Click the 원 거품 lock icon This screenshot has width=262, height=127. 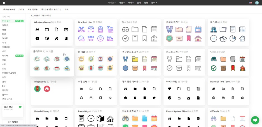click(110, 68)
